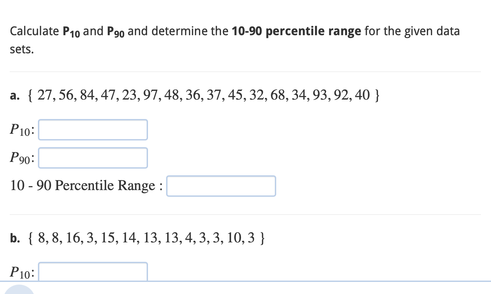
Task: Select the 10-90 Percentile Range answer box
Action: click(x=221, y=186)
